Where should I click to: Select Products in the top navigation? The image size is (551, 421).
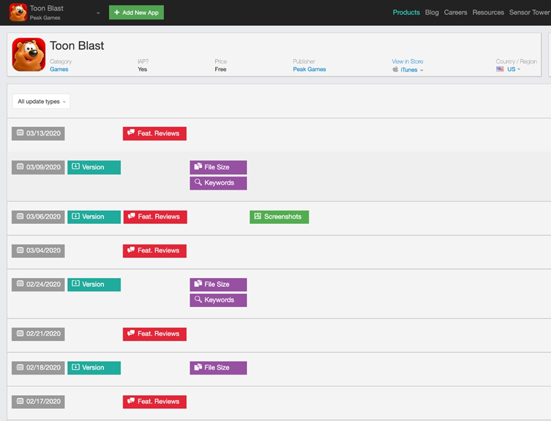pos(406,12)
